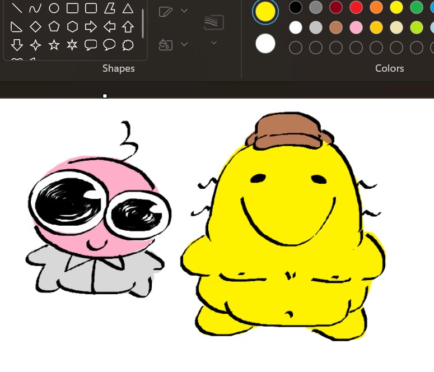Select the Right arrow shape
This screenshot has width=434, height=372.
(x=91, y=27)
